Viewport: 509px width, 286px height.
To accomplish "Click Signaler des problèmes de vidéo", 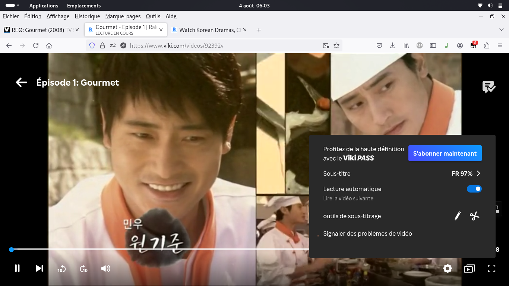I will pos(367,234).
